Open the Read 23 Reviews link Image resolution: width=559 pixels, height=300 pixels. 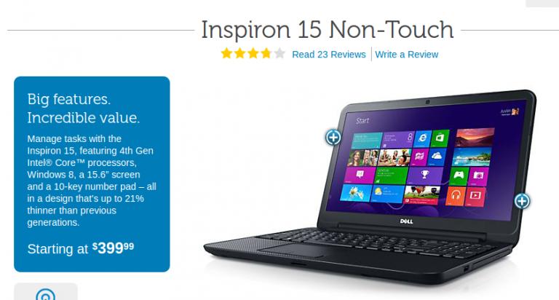click(329, 55)
